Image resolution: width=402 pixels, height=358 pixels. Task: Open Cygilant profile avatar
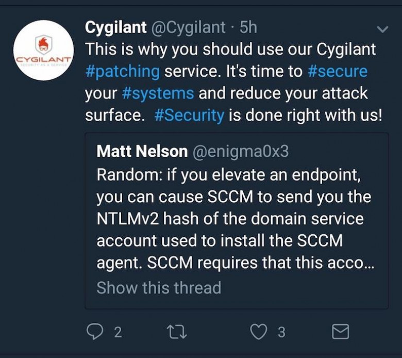[x=44, y=51]
